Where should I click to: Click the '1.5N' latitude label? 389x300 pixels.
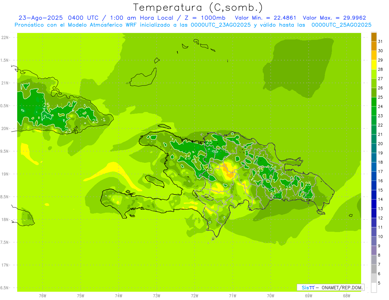pyautogui.click(x=5, y=60)
